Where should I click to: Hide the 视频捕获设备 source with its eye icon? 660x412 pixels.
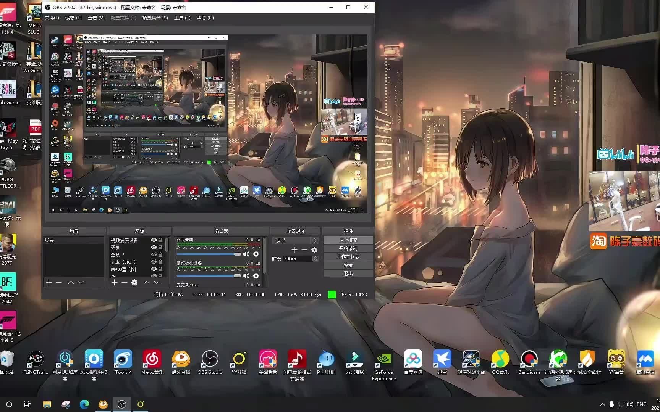pyautogui.click(x=154, y=240)
